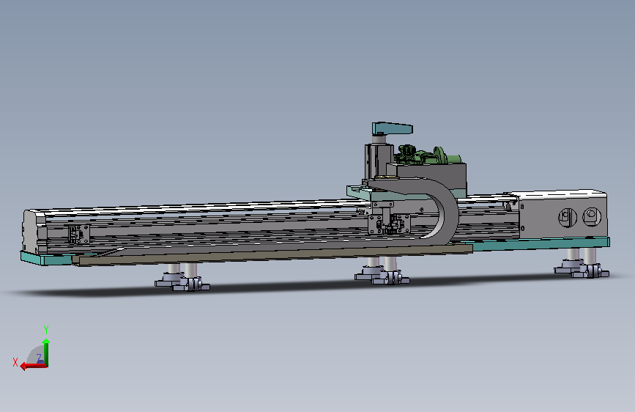
Task: Select the right end housing box
Action: tap(563, 214)
